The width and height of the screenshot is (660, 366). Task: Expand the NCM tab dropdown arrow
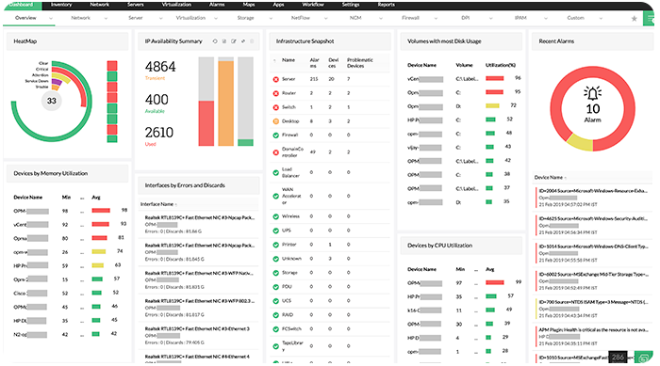coord(381,18)
